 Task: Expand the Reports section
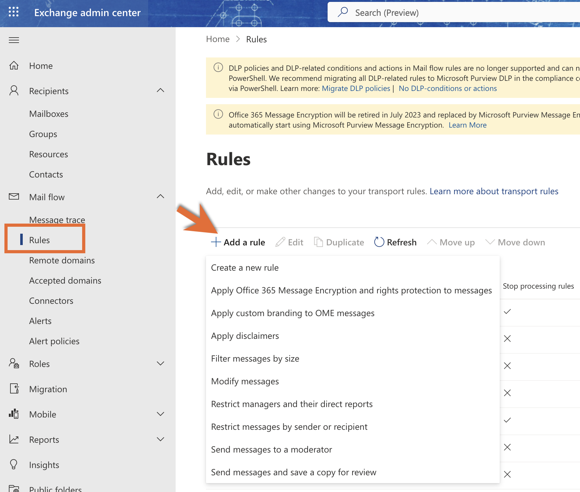pos(160,439)
